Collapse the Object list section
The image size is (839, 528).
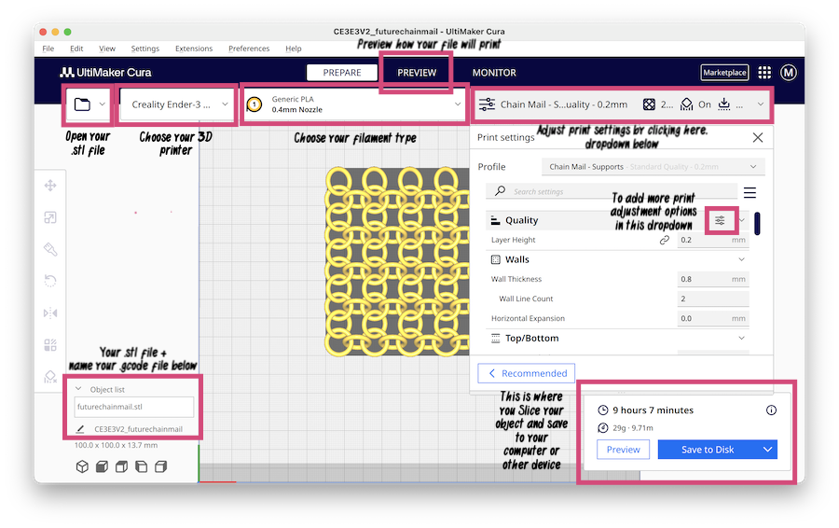79,389
